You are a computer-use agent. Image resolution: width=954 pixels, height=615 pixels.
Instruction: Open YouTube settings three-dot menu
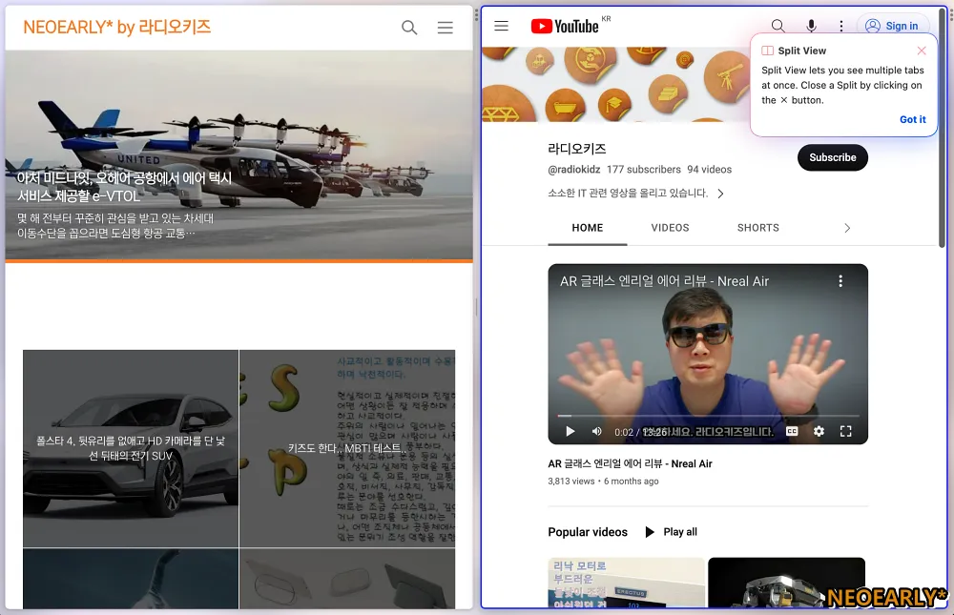tap(841, 26)
